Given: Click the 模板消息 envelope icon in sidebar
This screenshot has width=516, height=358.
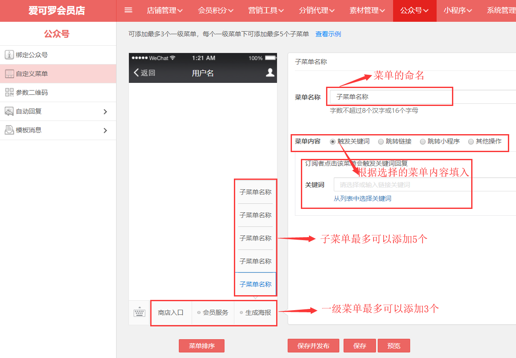Looking at the screenshot, I should [x=9, y=130].
